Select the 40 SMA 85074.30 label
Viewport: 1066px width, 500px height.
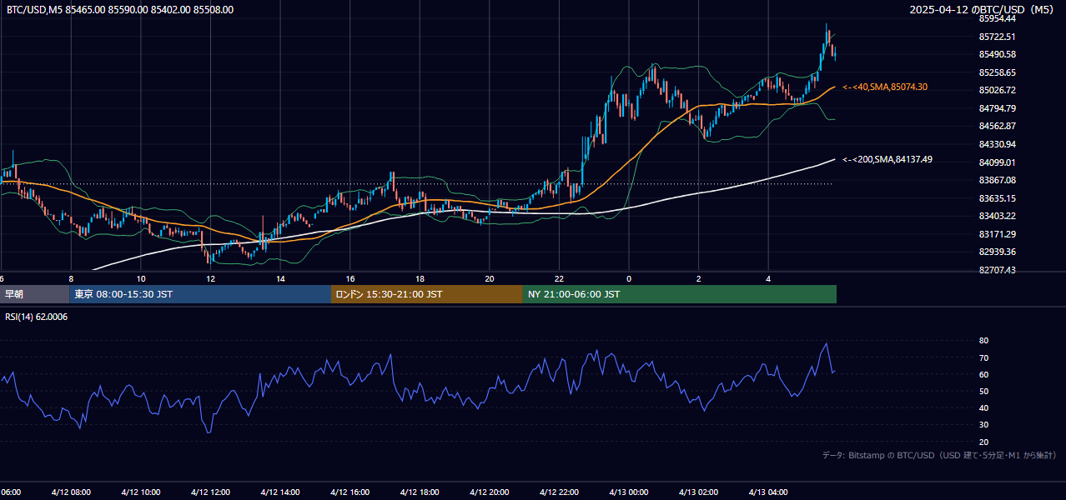pyautogui.click(x=885, y=87)
